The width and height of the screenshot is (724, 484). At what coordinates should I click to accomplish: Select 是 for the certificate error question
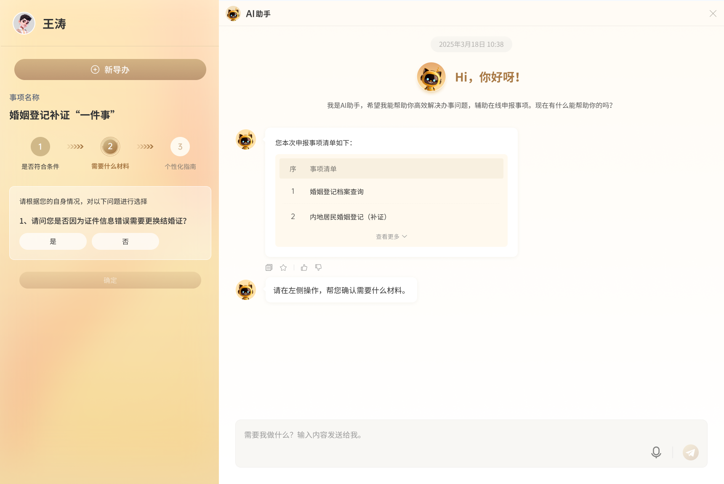(53, 241)
